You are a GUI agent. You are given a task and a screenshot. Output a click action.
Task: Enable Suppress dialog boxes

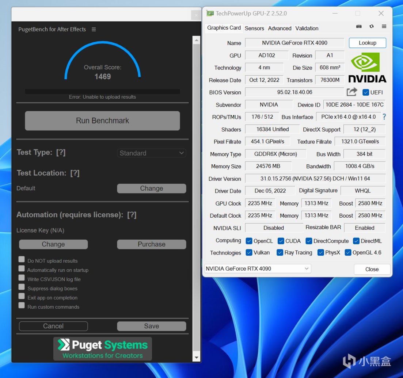pos(22,287)
